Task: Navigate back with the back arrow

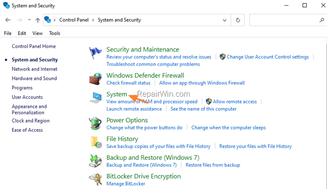Action: (x=8, y=20)
